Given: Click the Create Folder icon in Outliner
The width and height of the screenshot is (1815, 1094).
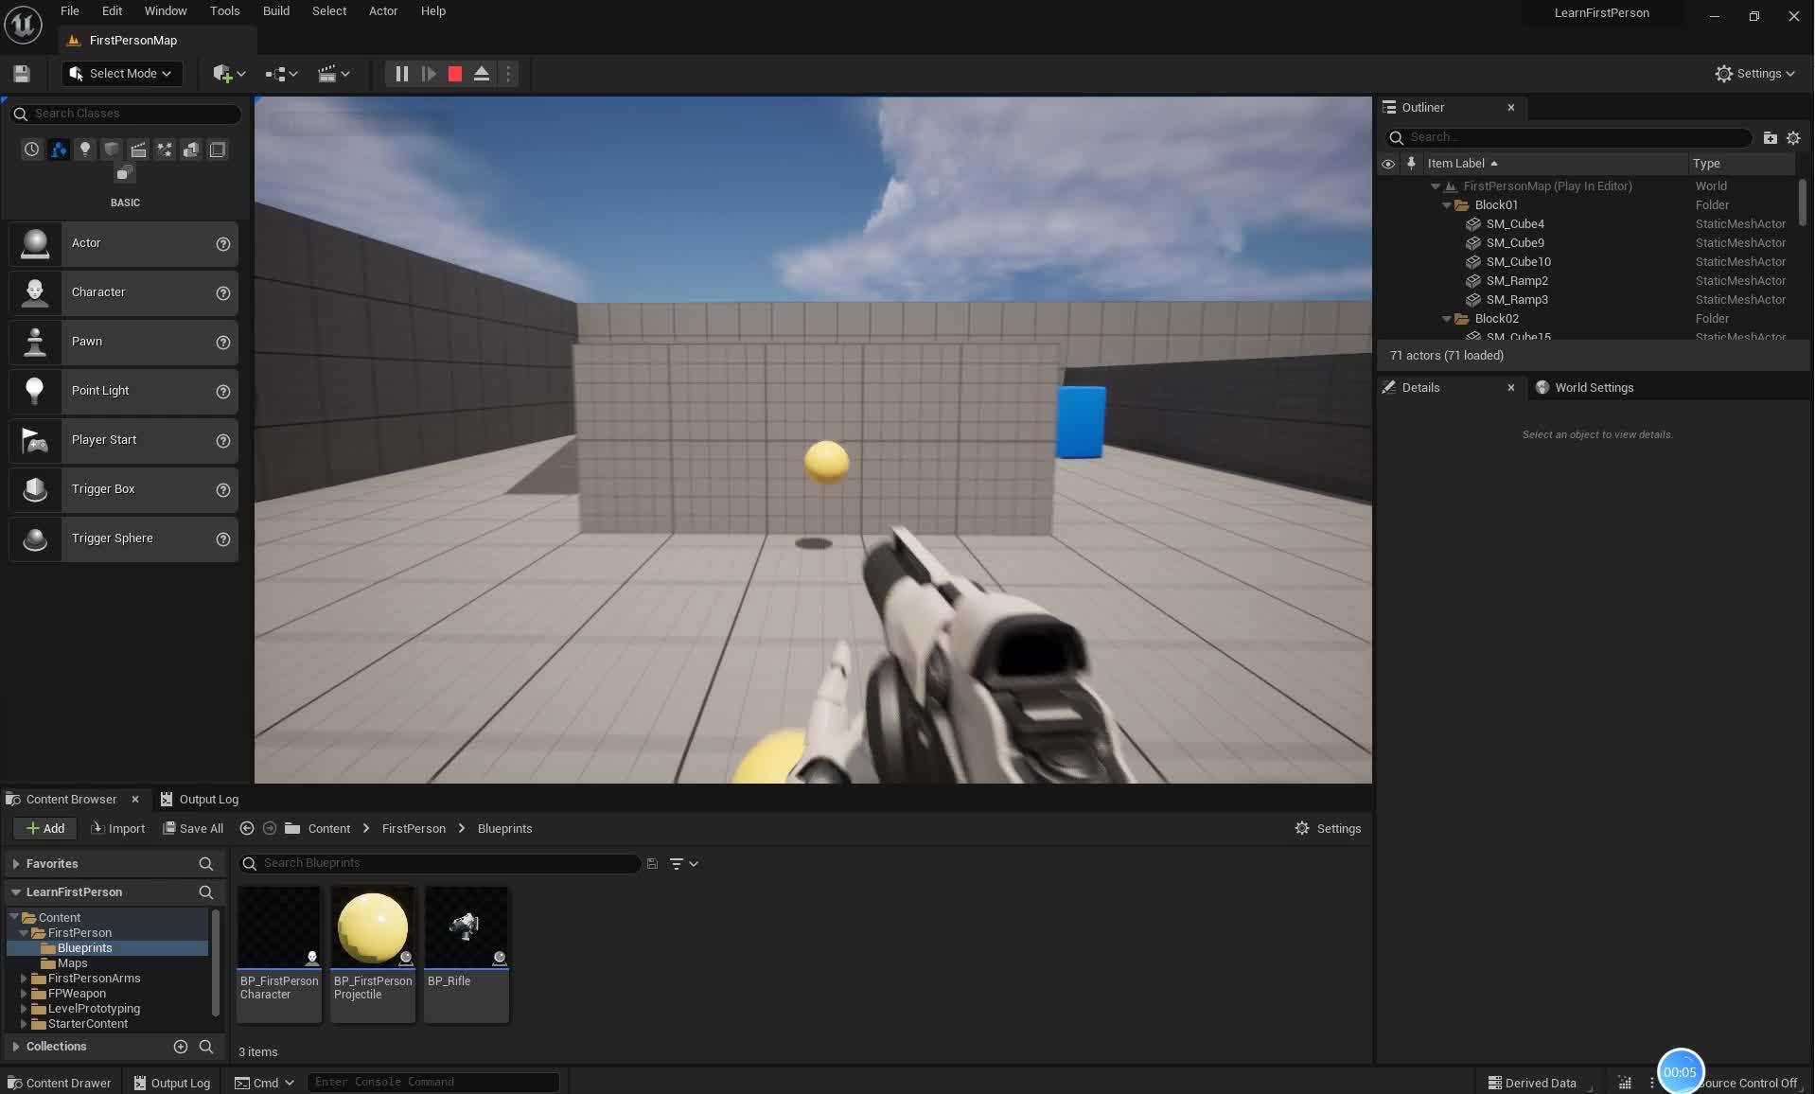Looking at the screenshot, I should 1770,137.
